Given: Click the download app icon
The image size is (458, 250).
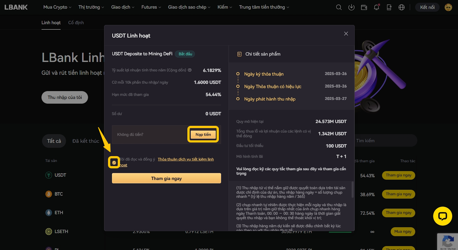Looking at the screenshot, I should pyautogui.click(x=351, y=7).
